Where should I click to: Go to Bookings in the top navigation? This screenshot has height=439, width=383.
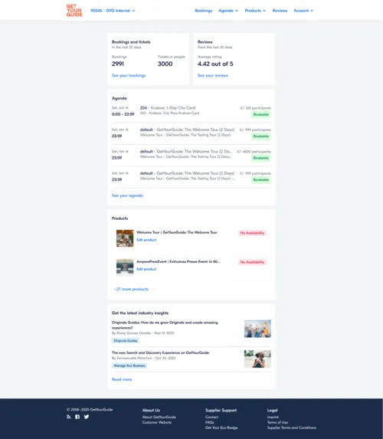click(x=204, y=11)
